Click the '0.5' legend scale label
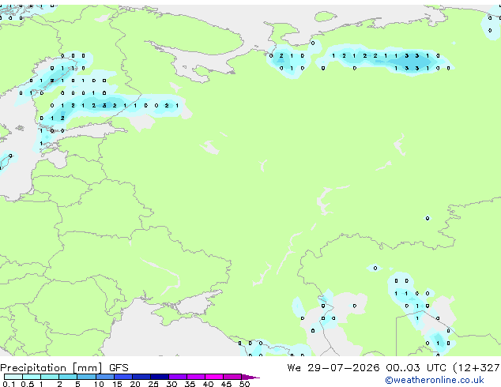501x387 pixels. (28, 384)
